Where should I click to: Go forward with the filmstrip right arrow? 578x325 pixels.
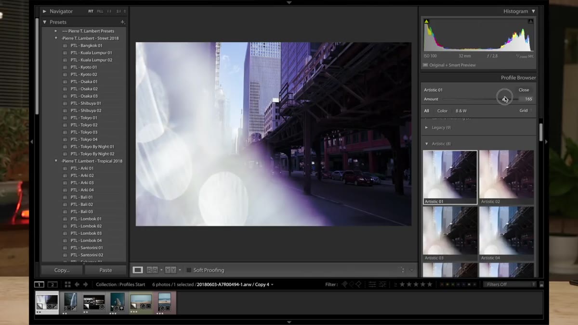tap(85, 285)
